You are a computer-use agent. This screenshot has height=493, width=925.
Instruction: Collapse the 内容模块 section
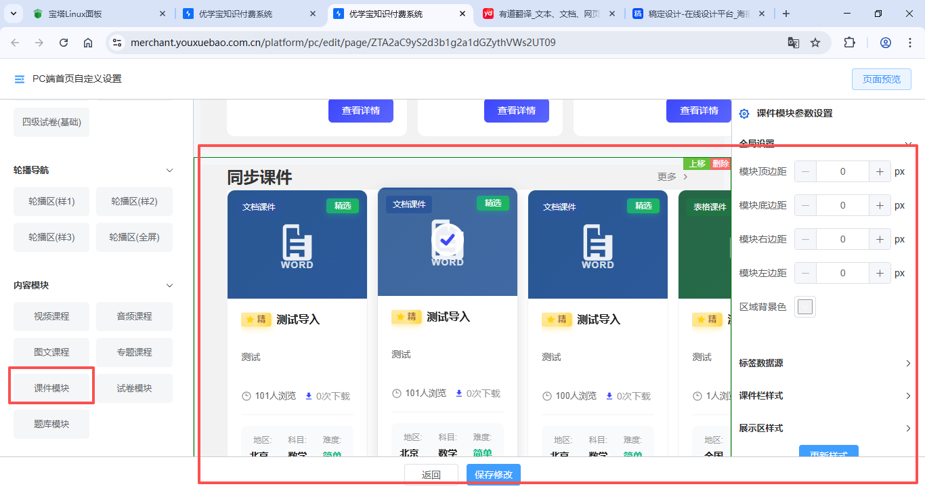[170, 286]
